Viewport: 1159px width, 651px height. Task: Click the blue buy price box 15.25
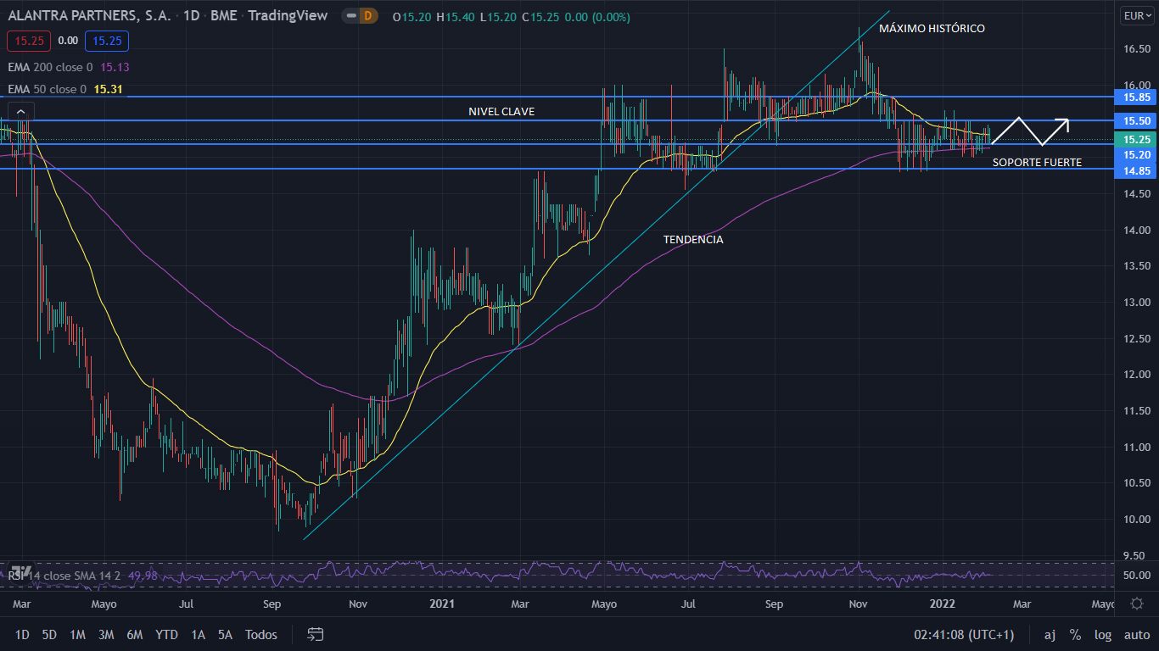point(107,40)
